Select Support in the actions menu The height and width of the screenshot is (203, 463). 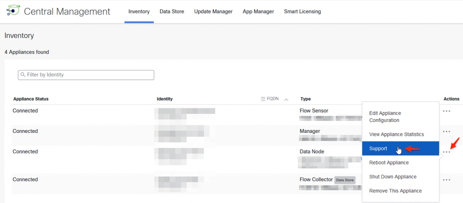click(x=400, y=149)
